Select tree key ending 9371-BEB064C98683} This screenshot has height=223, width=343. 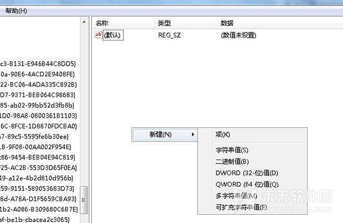point(38,95)
